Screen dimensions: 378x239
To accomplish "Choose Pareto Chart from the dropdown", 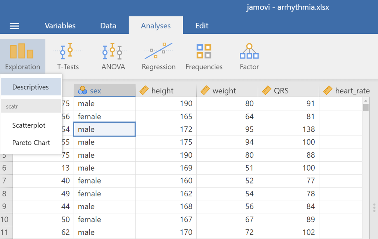I will pos(31,143).
